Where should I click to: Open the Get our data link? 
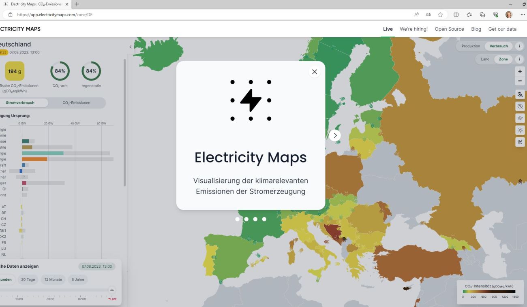[x=502, y=29]
